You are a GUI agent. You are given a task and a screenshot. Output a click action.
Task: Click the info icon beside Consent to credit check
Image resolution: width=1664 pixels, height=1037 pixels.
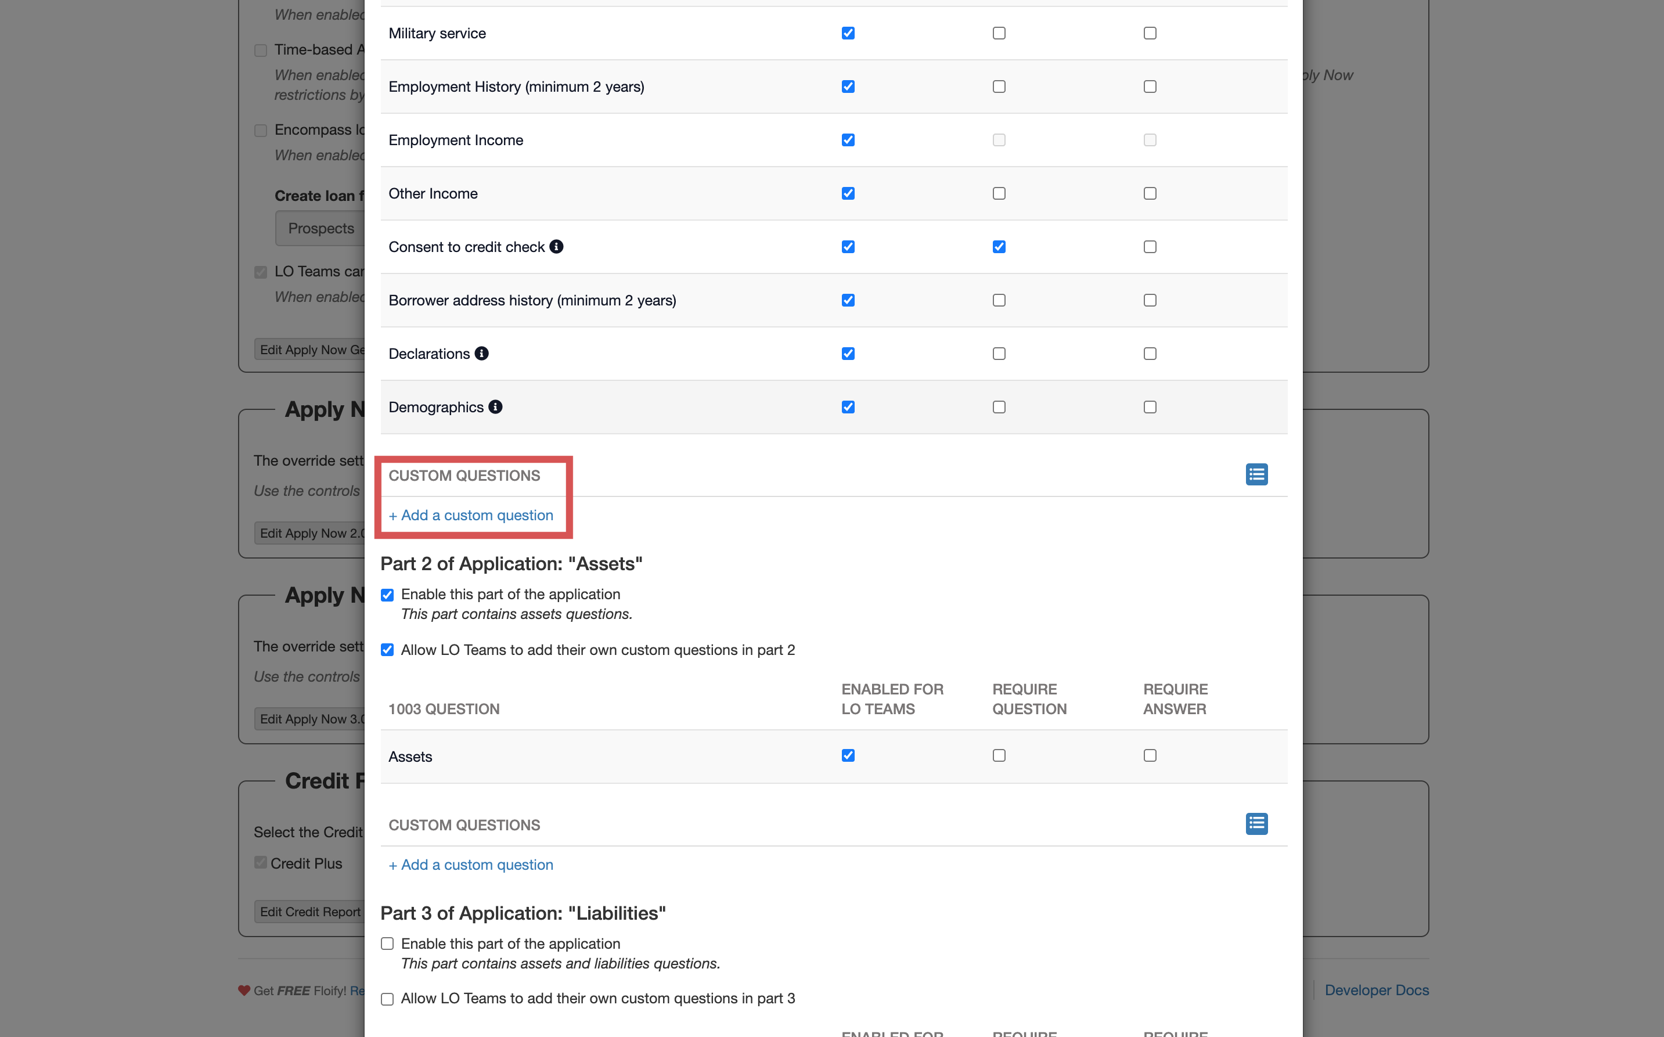556,246
